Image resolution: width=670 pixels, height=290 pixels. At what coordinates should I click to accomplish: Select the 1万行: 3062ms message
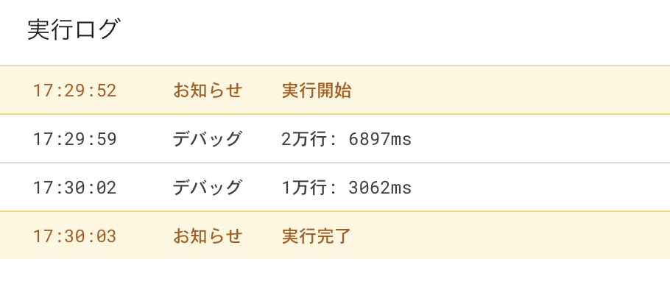pos(347,188)
